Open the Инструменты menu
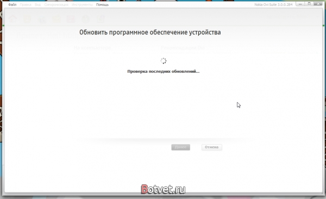The height and width of the screenshot is (199, 326). point(82,4)
